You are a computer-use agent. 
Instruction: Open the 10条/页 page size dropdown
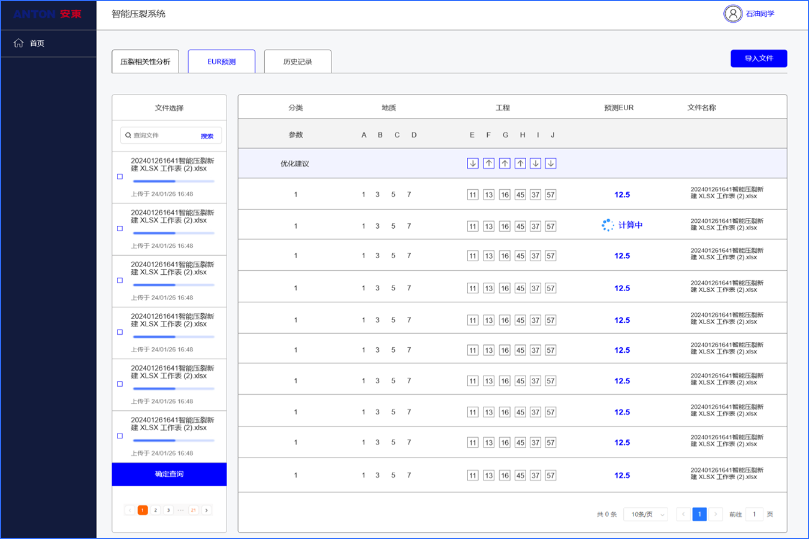(646, 514)
